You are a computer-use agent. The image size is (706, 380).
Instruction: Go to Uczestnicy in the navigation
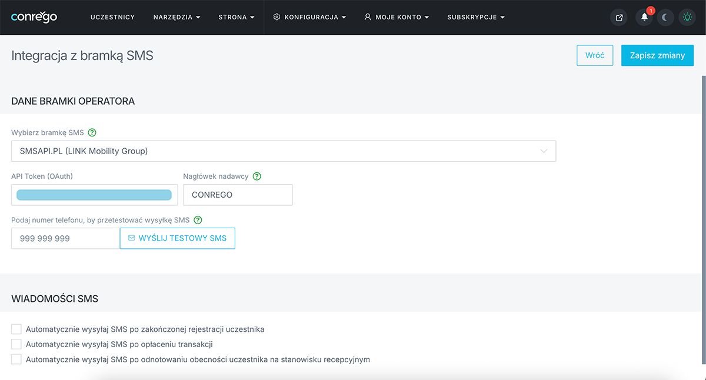(112, 18)
